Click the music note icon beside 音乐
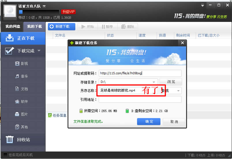Screen dimensions: 232x159 click(x=17, y=76)
